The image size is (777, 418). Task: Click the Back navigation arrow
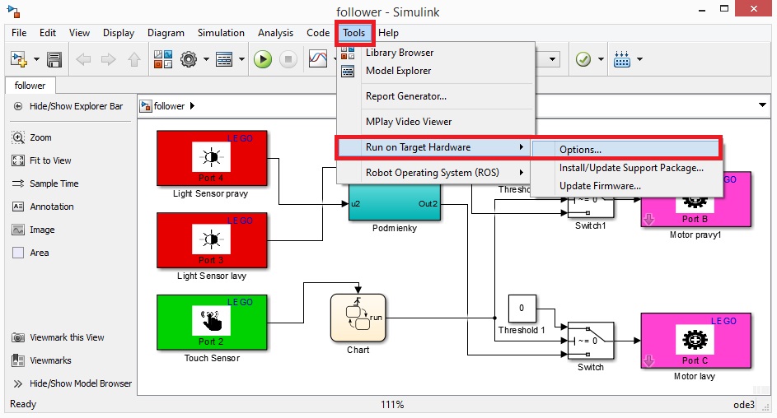[83, 60]
